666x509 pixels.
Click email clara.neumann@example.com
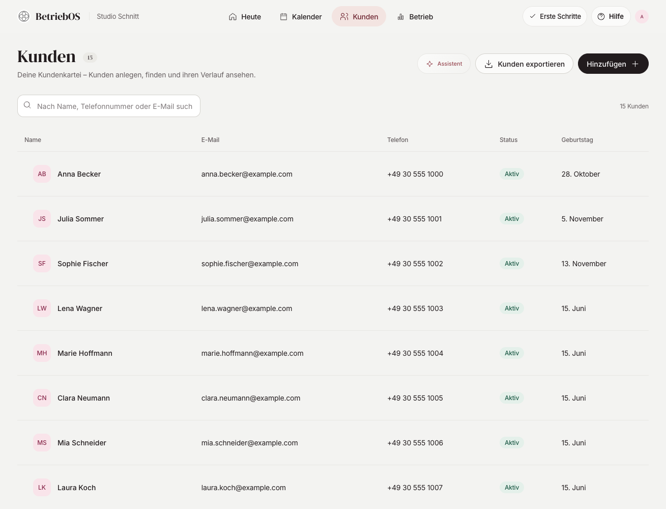pos(251,398)
